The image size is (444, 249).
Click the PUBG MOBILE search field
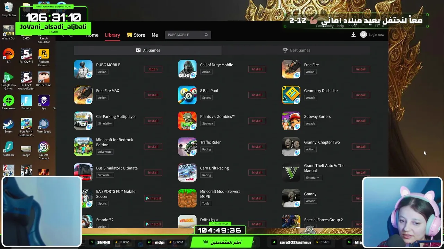(x=188, y=35)
